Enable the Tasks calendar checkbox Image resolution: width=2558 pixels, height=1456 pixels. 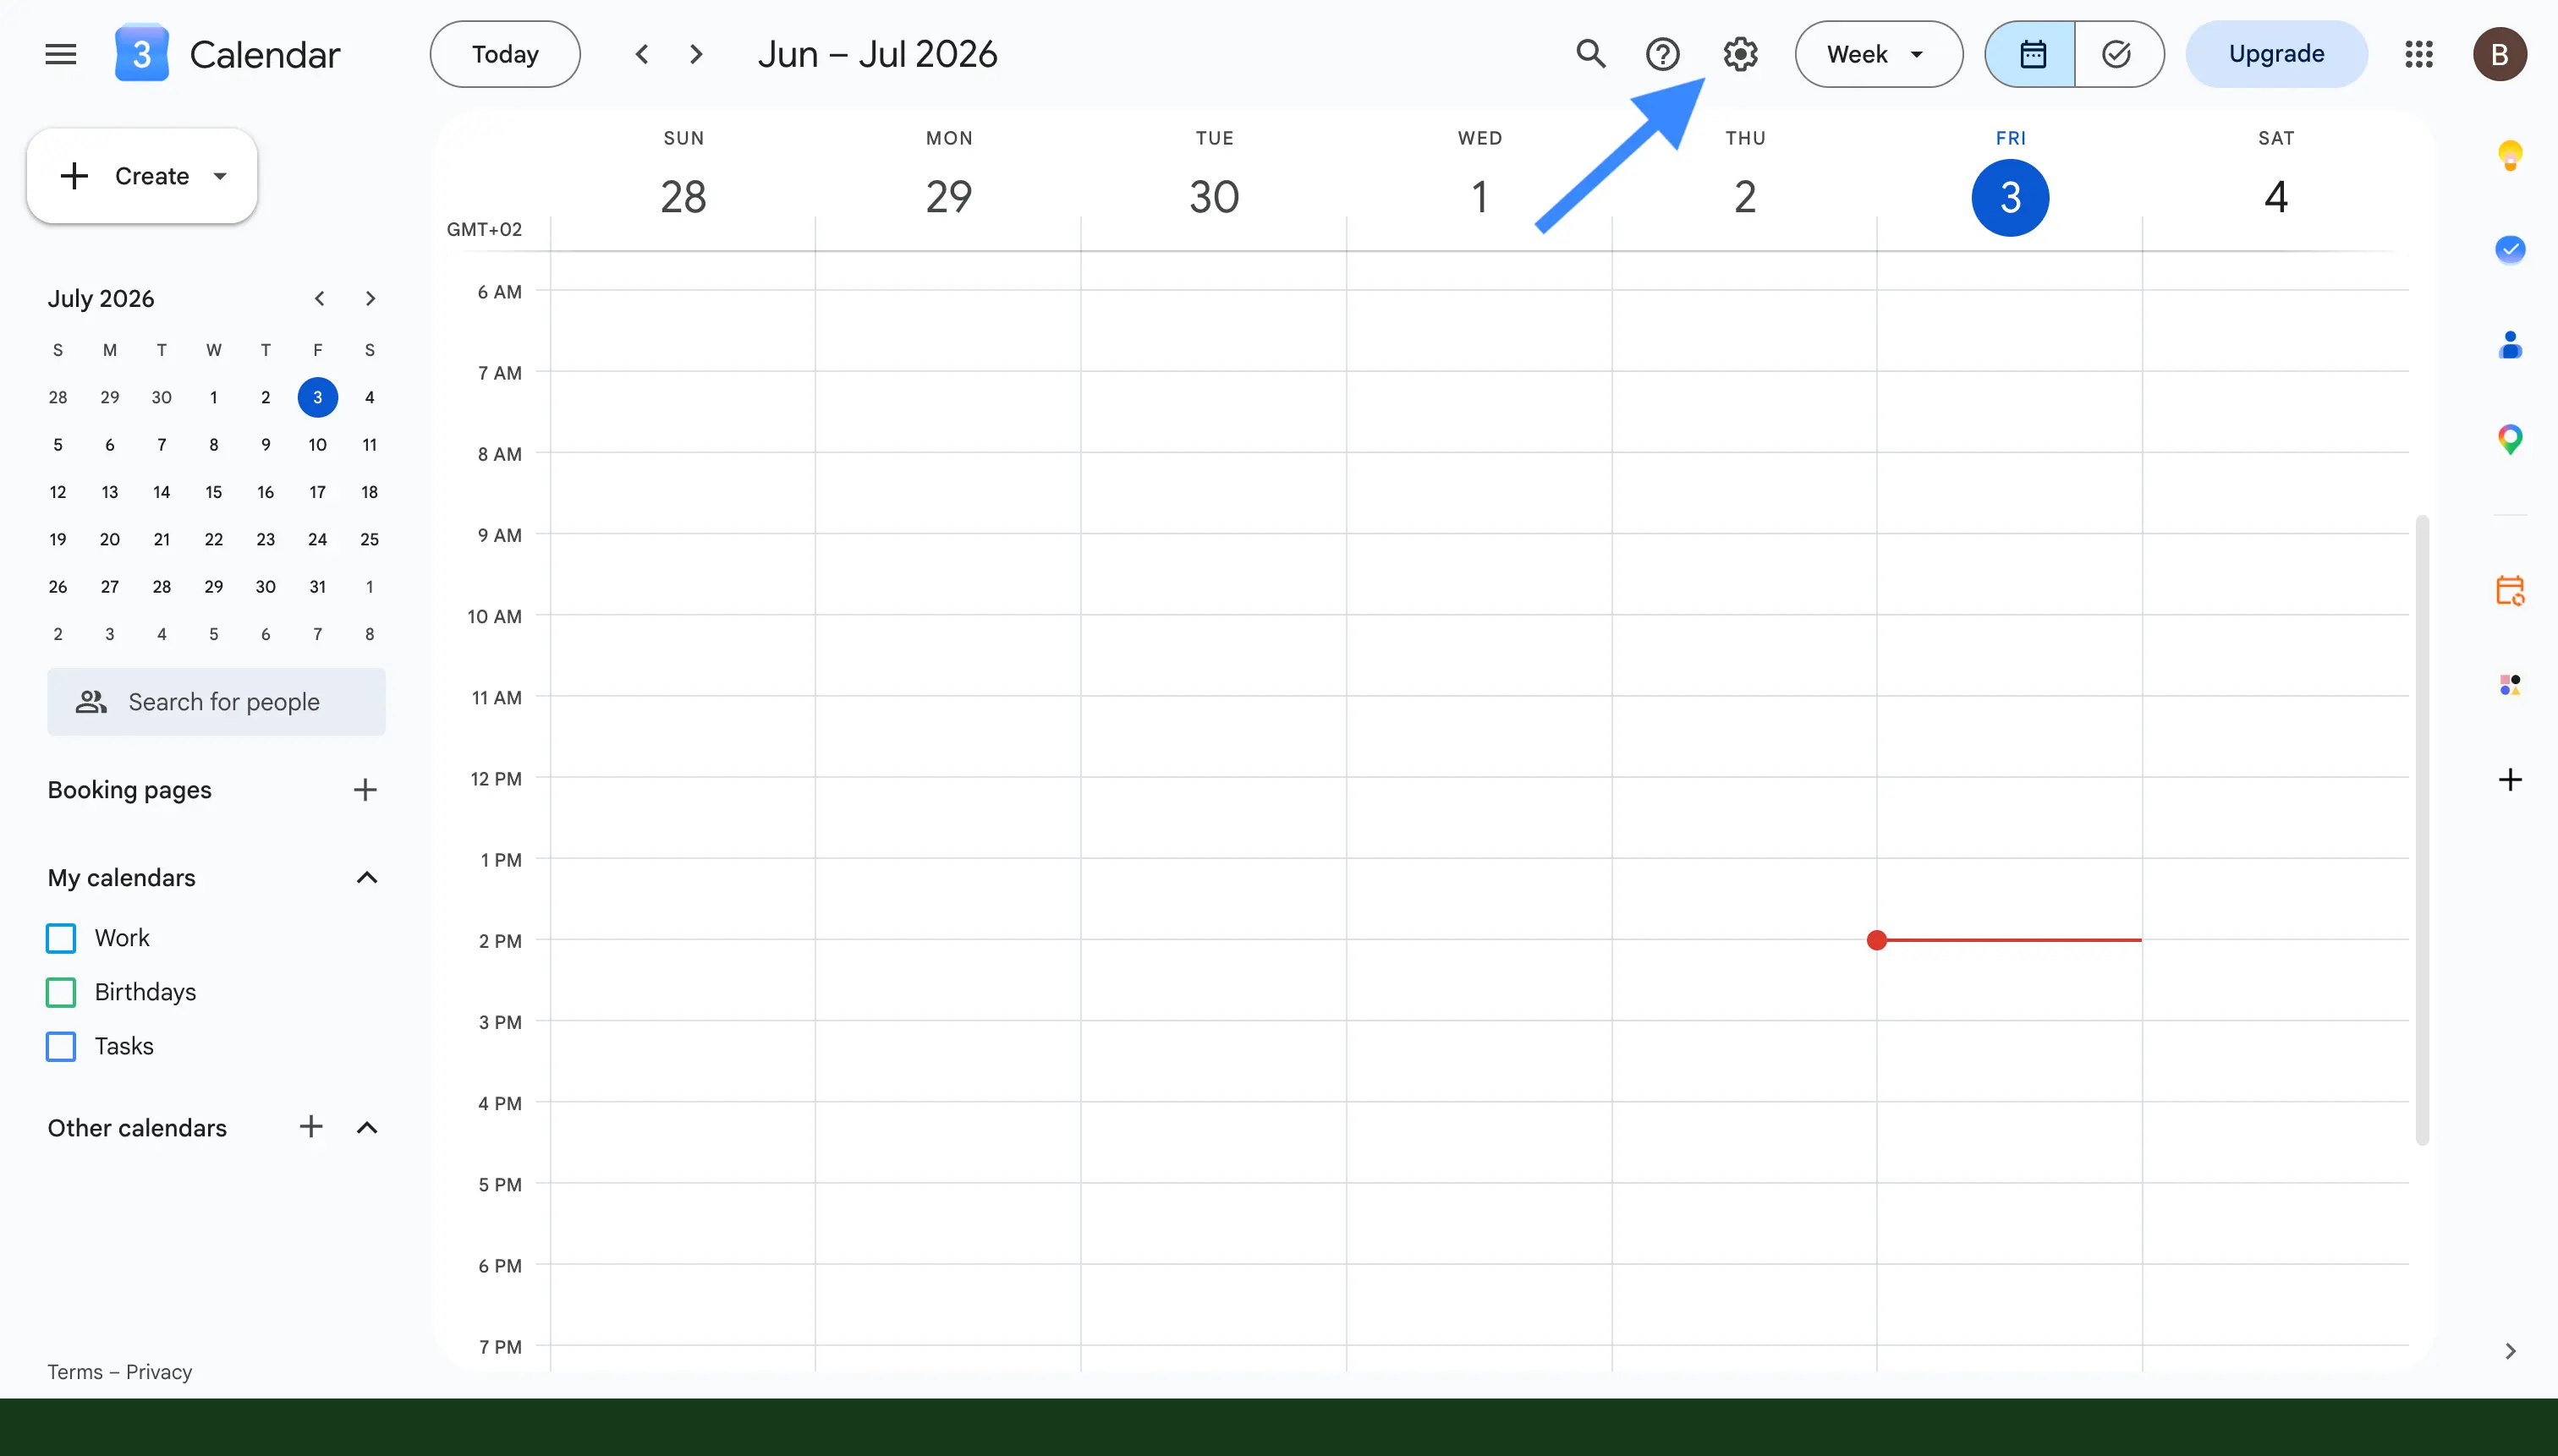pyautogui.click(x=61, y=1046)
